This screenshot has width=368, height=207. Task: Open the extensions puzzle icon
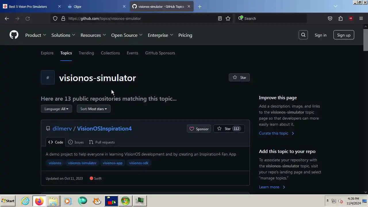pyautogui.click(x=340, y=18)
